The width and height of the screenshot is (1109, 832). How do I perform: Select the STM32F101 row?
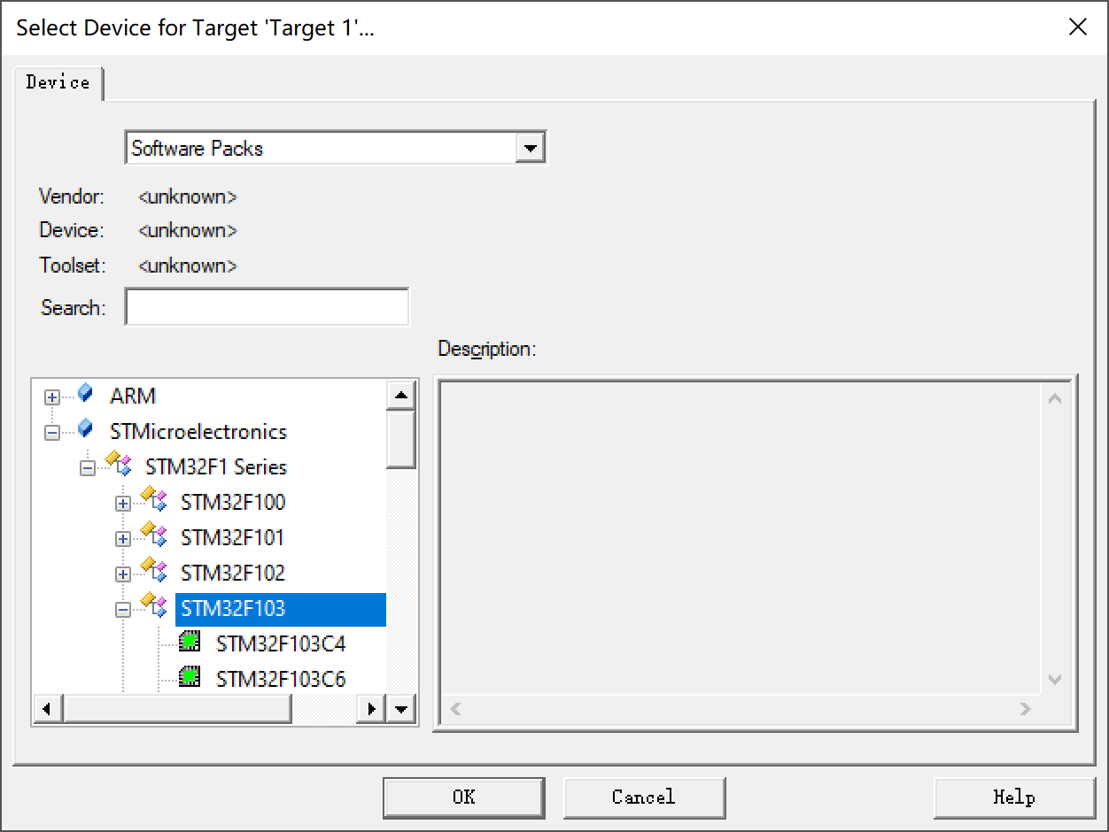[x=233, y=537]
